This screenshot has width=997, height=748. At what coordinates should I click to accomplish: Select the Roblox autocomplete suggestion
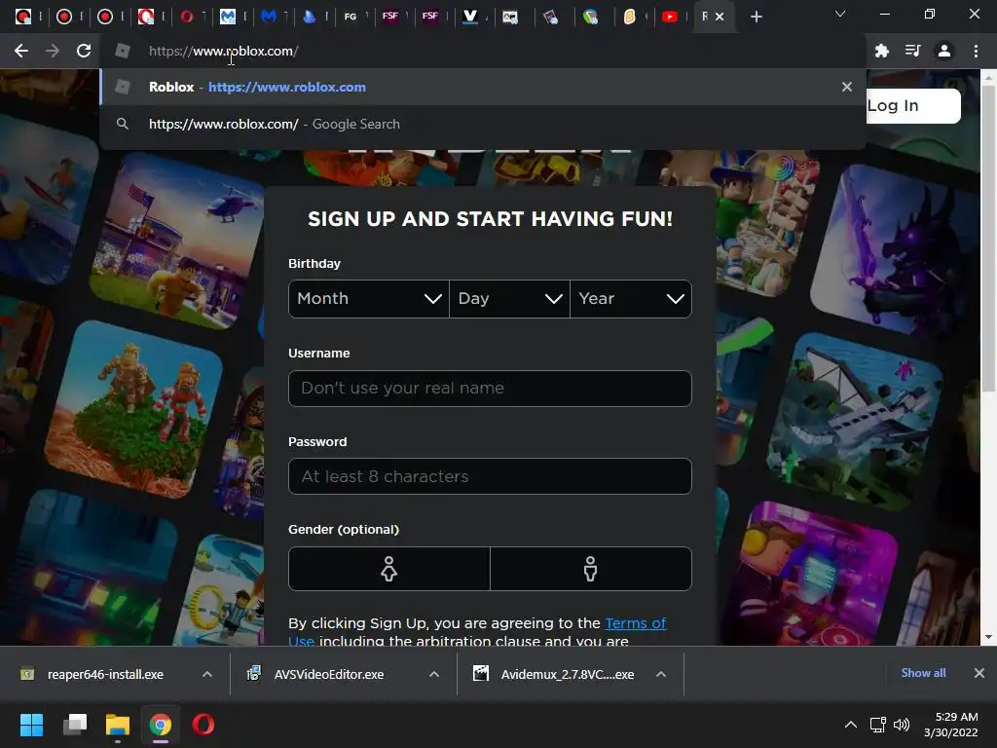click(x=482, y=87)
